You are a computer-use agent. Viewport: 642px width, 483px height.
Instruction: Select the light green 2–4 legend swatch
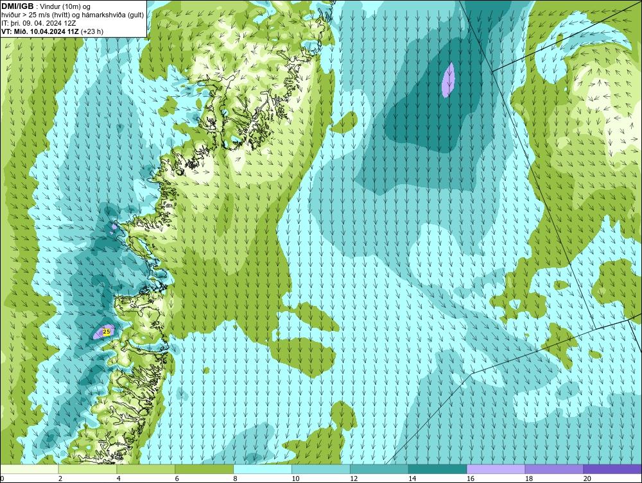click(87, 469)
